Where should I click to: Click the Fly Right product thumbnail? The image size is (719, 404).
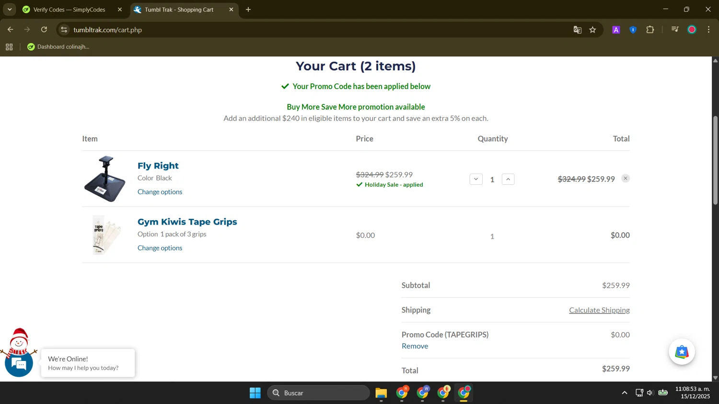[105, 179]
